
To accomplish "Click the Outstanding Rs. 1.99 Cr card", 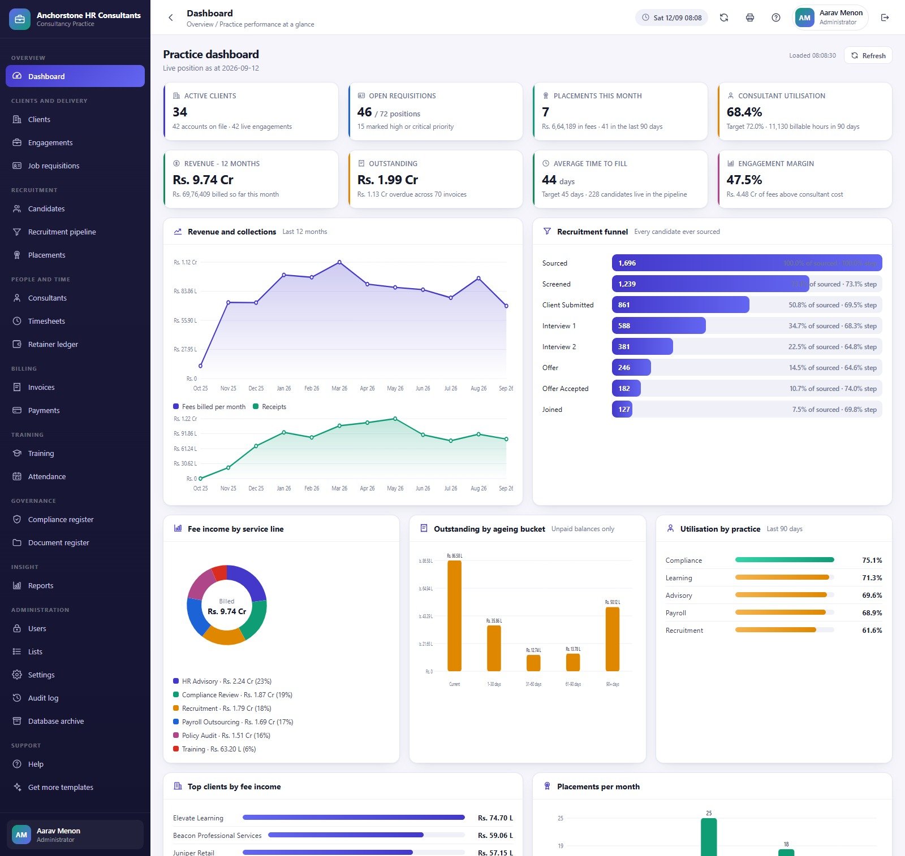I will point(436,179).
